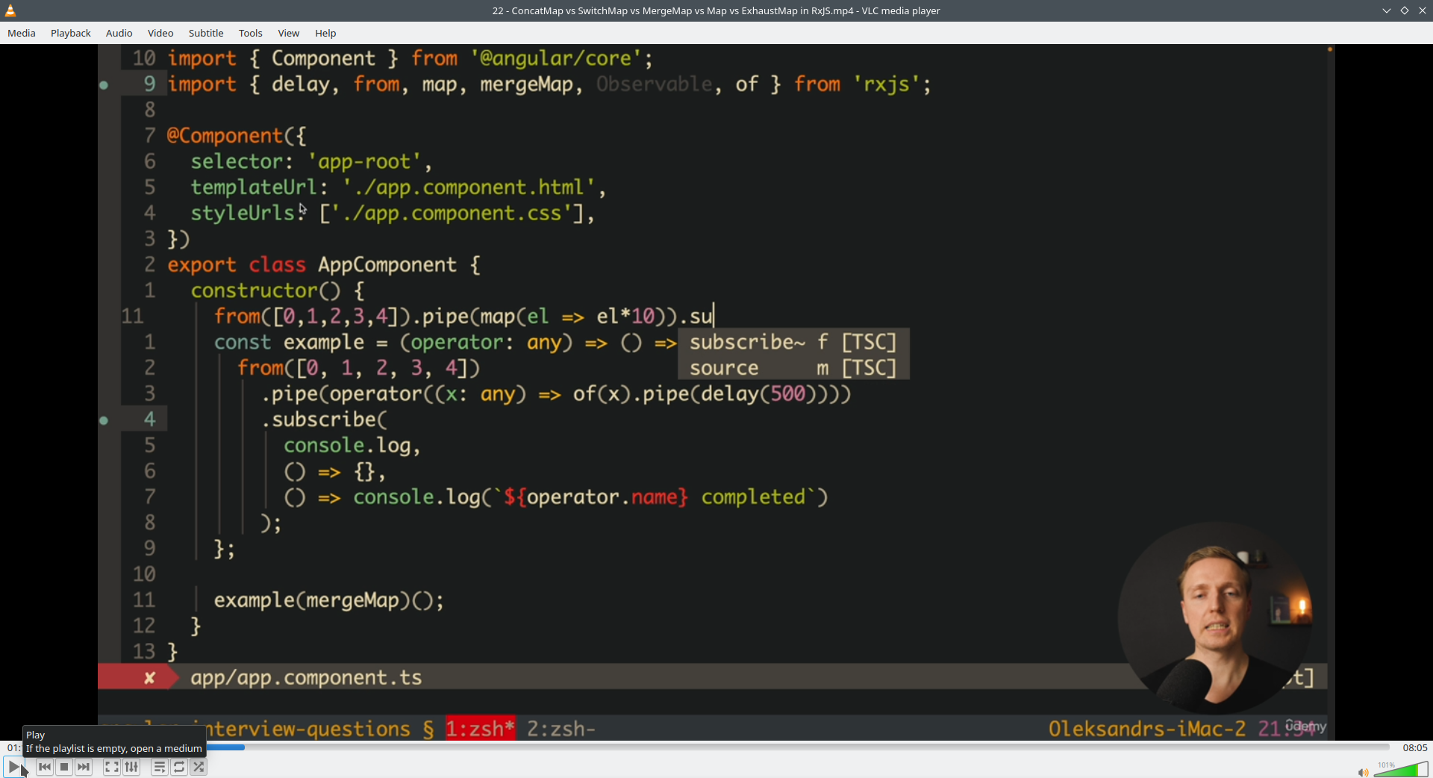Toggle random shuffle playback
The image size is (1433, 778).
[x=199, y=767]
